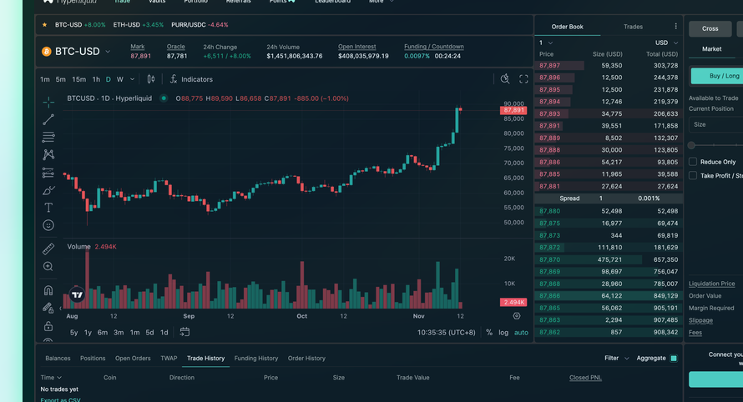Toggle magnet mode for drawings
This screenshot has width=743, height=402.
click(48, 290)
